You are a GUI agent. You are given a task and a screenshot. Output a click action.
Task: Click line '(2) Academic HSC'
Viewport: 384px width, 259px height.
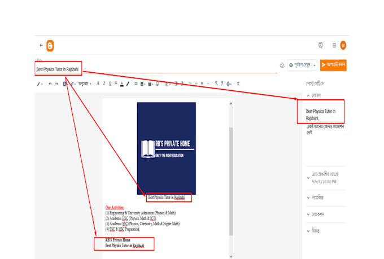pos(130,218)
